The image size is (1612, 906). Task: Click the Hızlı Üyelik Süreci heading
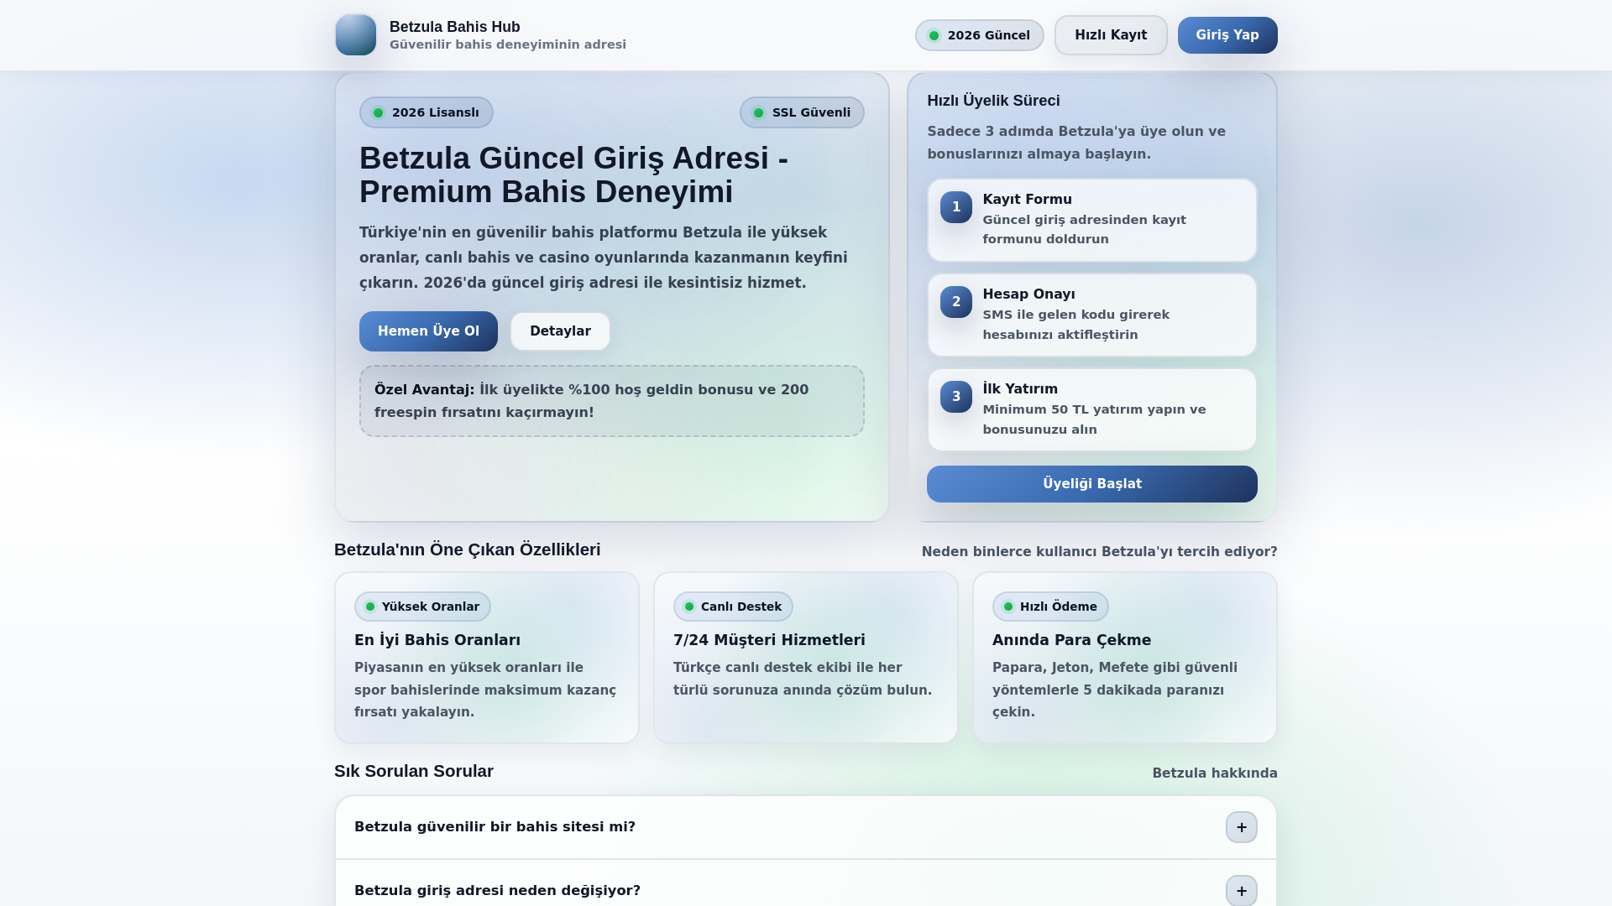pos(993,101)
